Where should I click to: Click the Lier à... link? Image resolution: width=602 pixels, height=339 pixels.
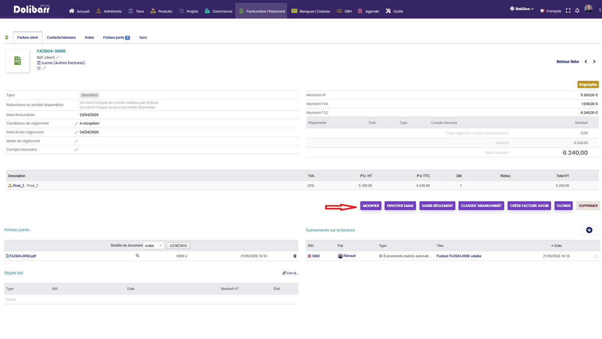coord(290,273)
